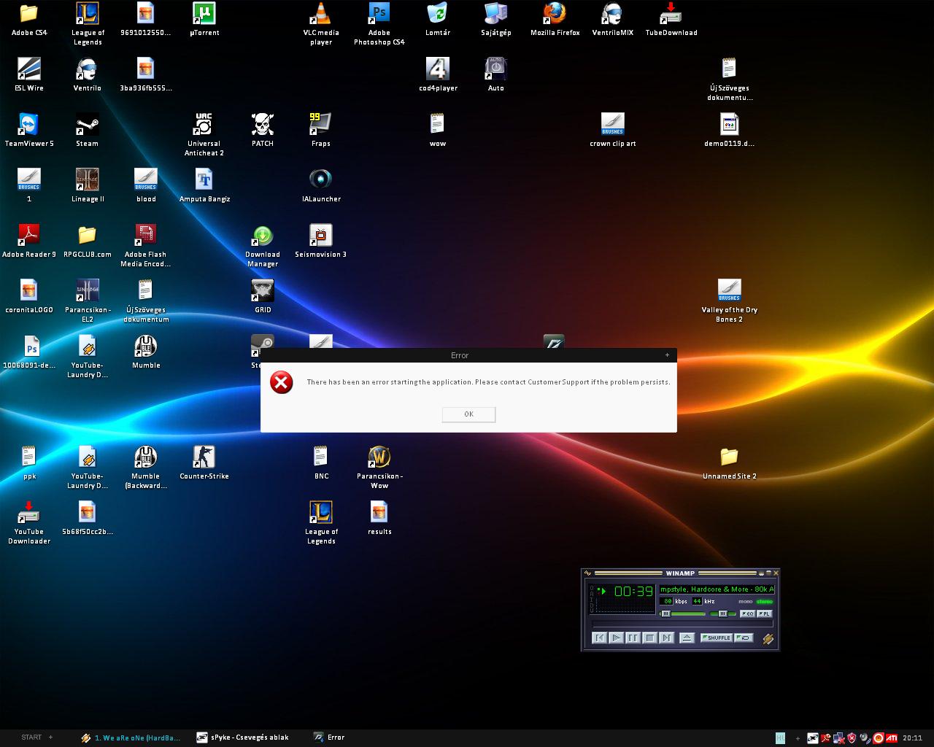Click Winamp eject open file button

pos(687,638)
